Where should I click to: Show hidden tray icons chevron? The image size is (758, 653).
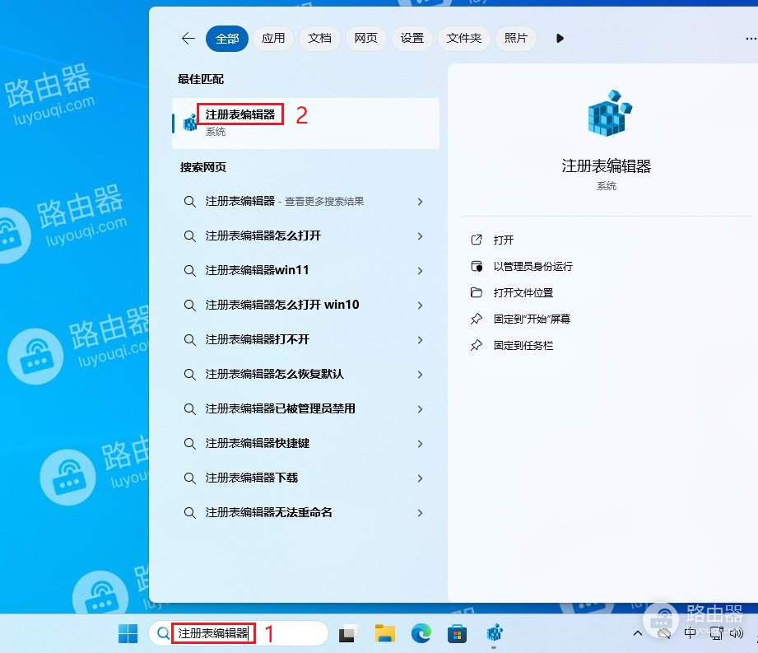pyautogui.click(x=638, y=633)
